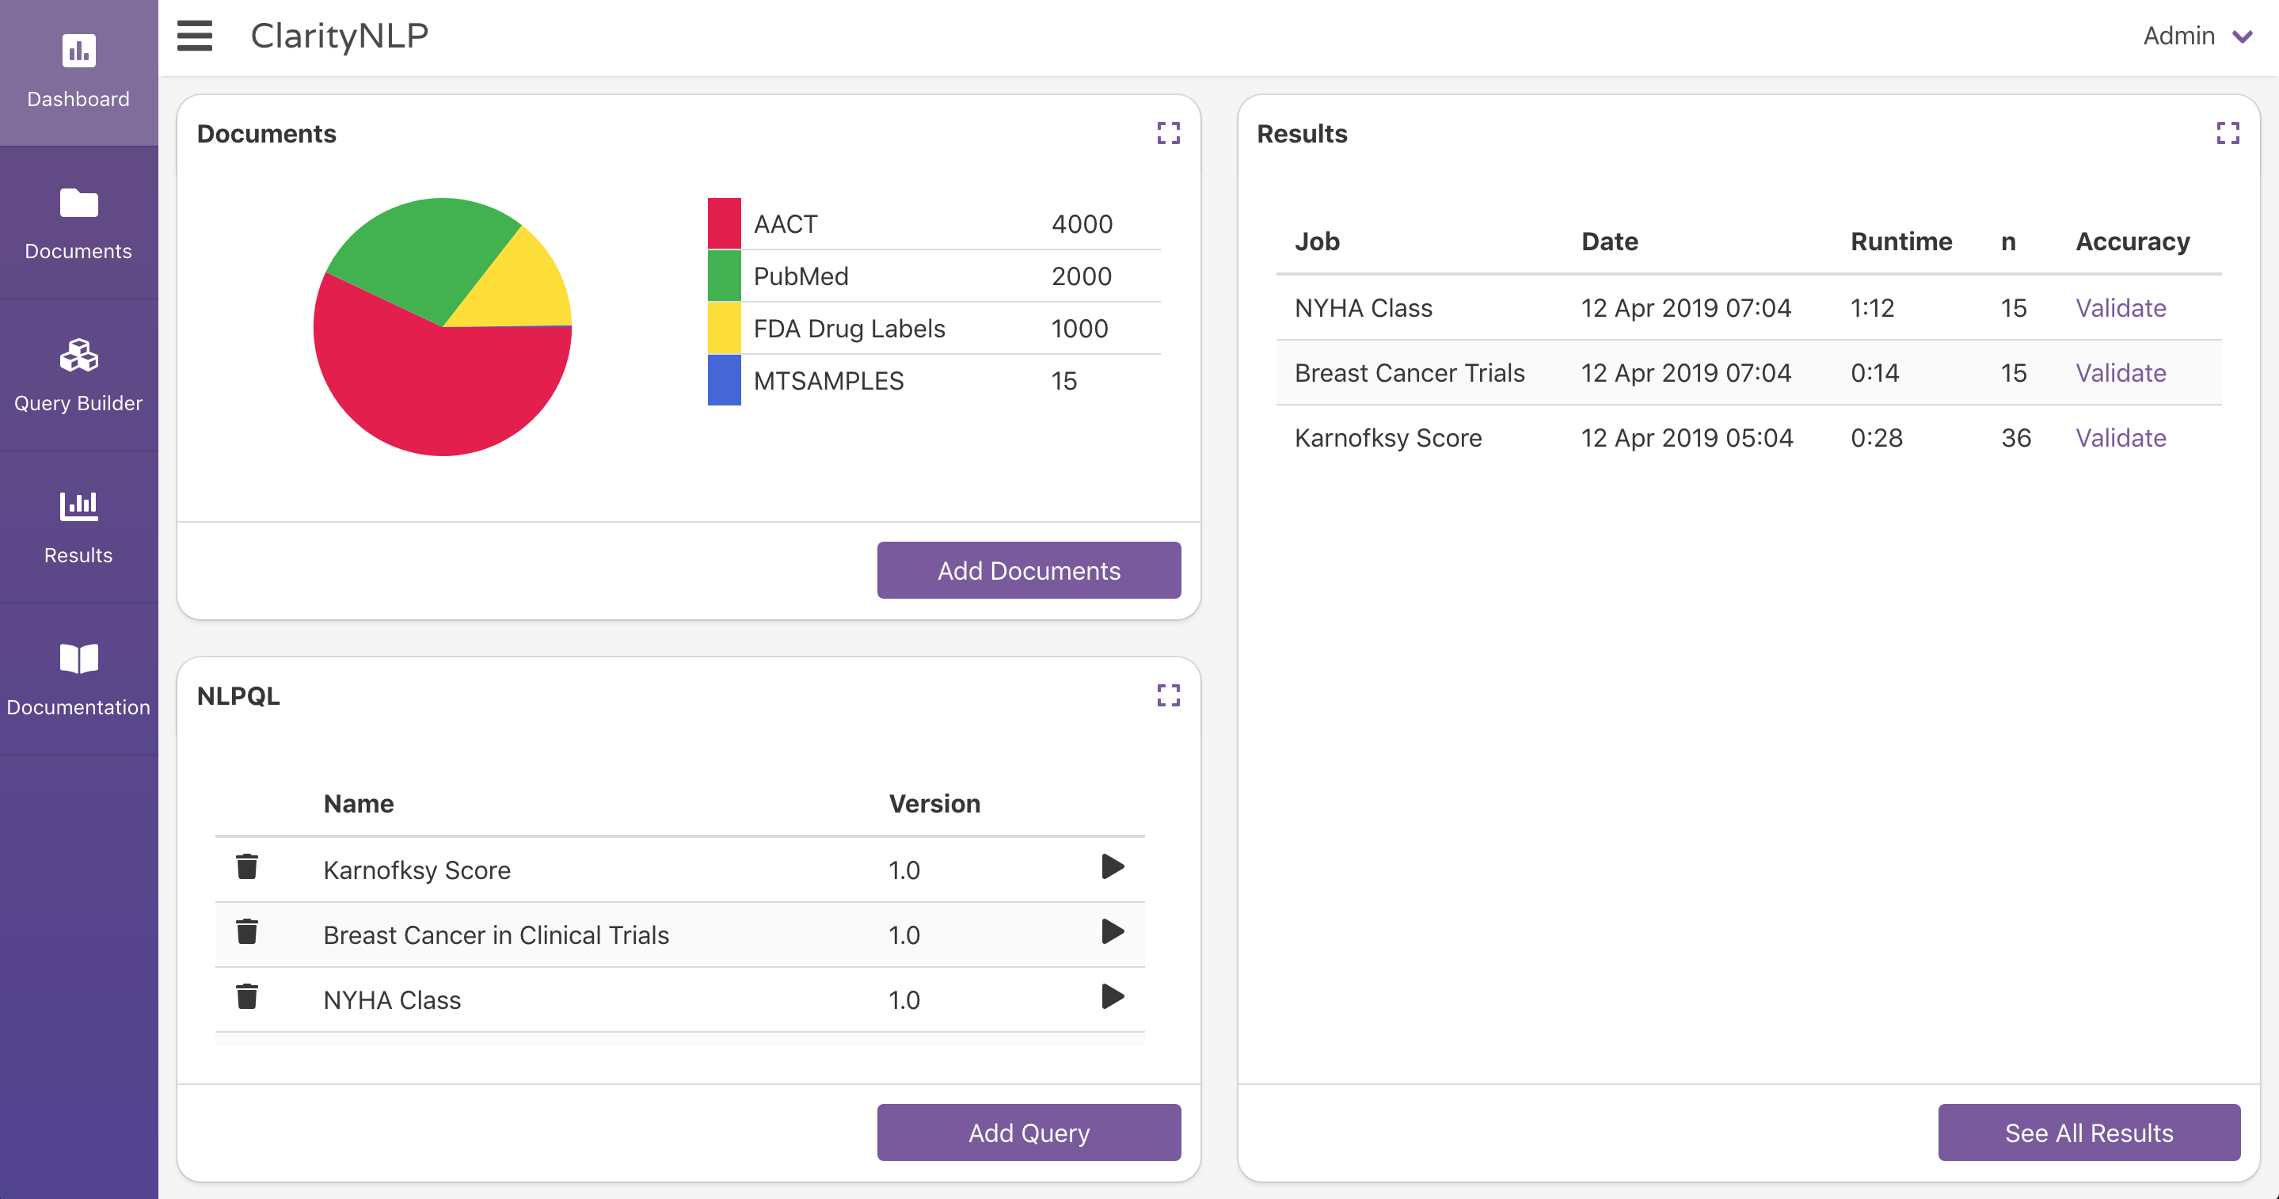
Task: Delete the Karnofksy Score query
Action: [247, 867]
